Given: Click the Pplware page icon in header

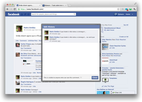Looking at the screenshot, I should (x=116, y=14).
